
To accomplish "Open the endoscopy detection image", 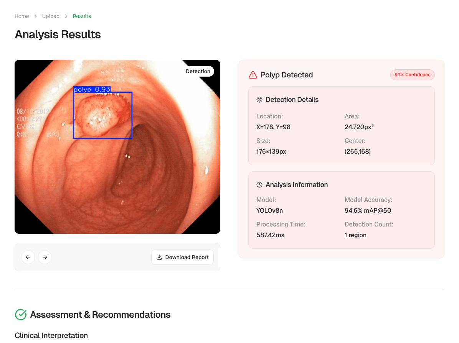I will [x=117, y=147].
